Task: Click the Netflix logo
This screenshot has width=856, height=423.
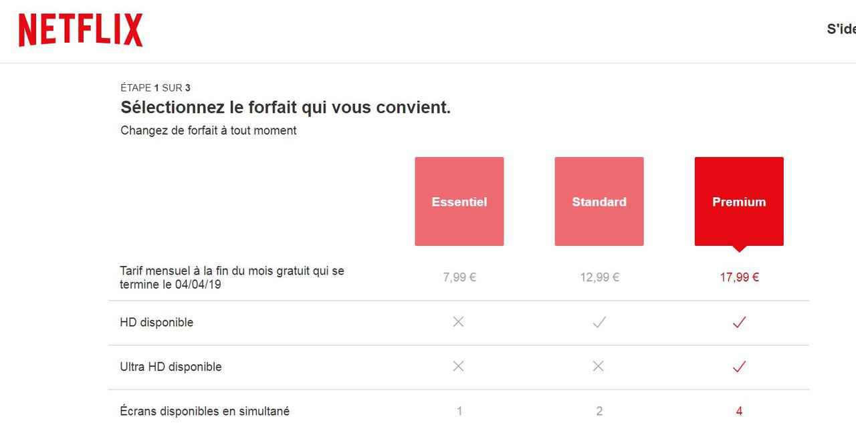Action: [x=81, y=30]
